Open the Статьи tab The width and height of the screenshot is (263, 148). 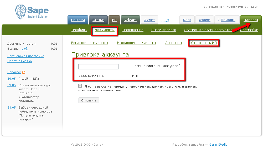click(x=98, y=20)
